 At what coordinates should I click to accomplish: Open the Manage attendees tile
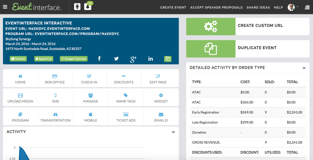(91, 98)
